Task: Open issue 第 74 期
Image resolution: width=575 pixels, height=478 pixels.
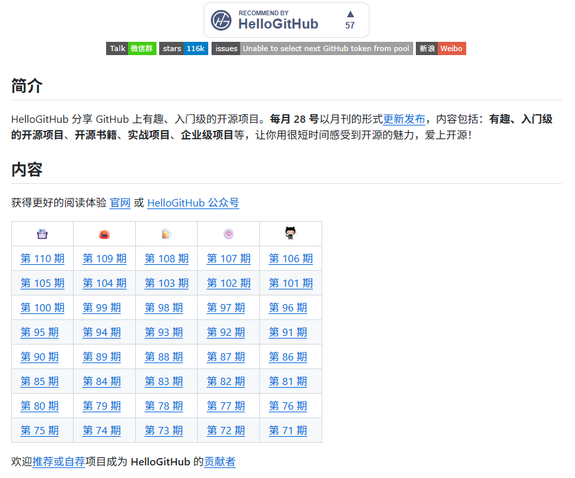Action: 101,431
